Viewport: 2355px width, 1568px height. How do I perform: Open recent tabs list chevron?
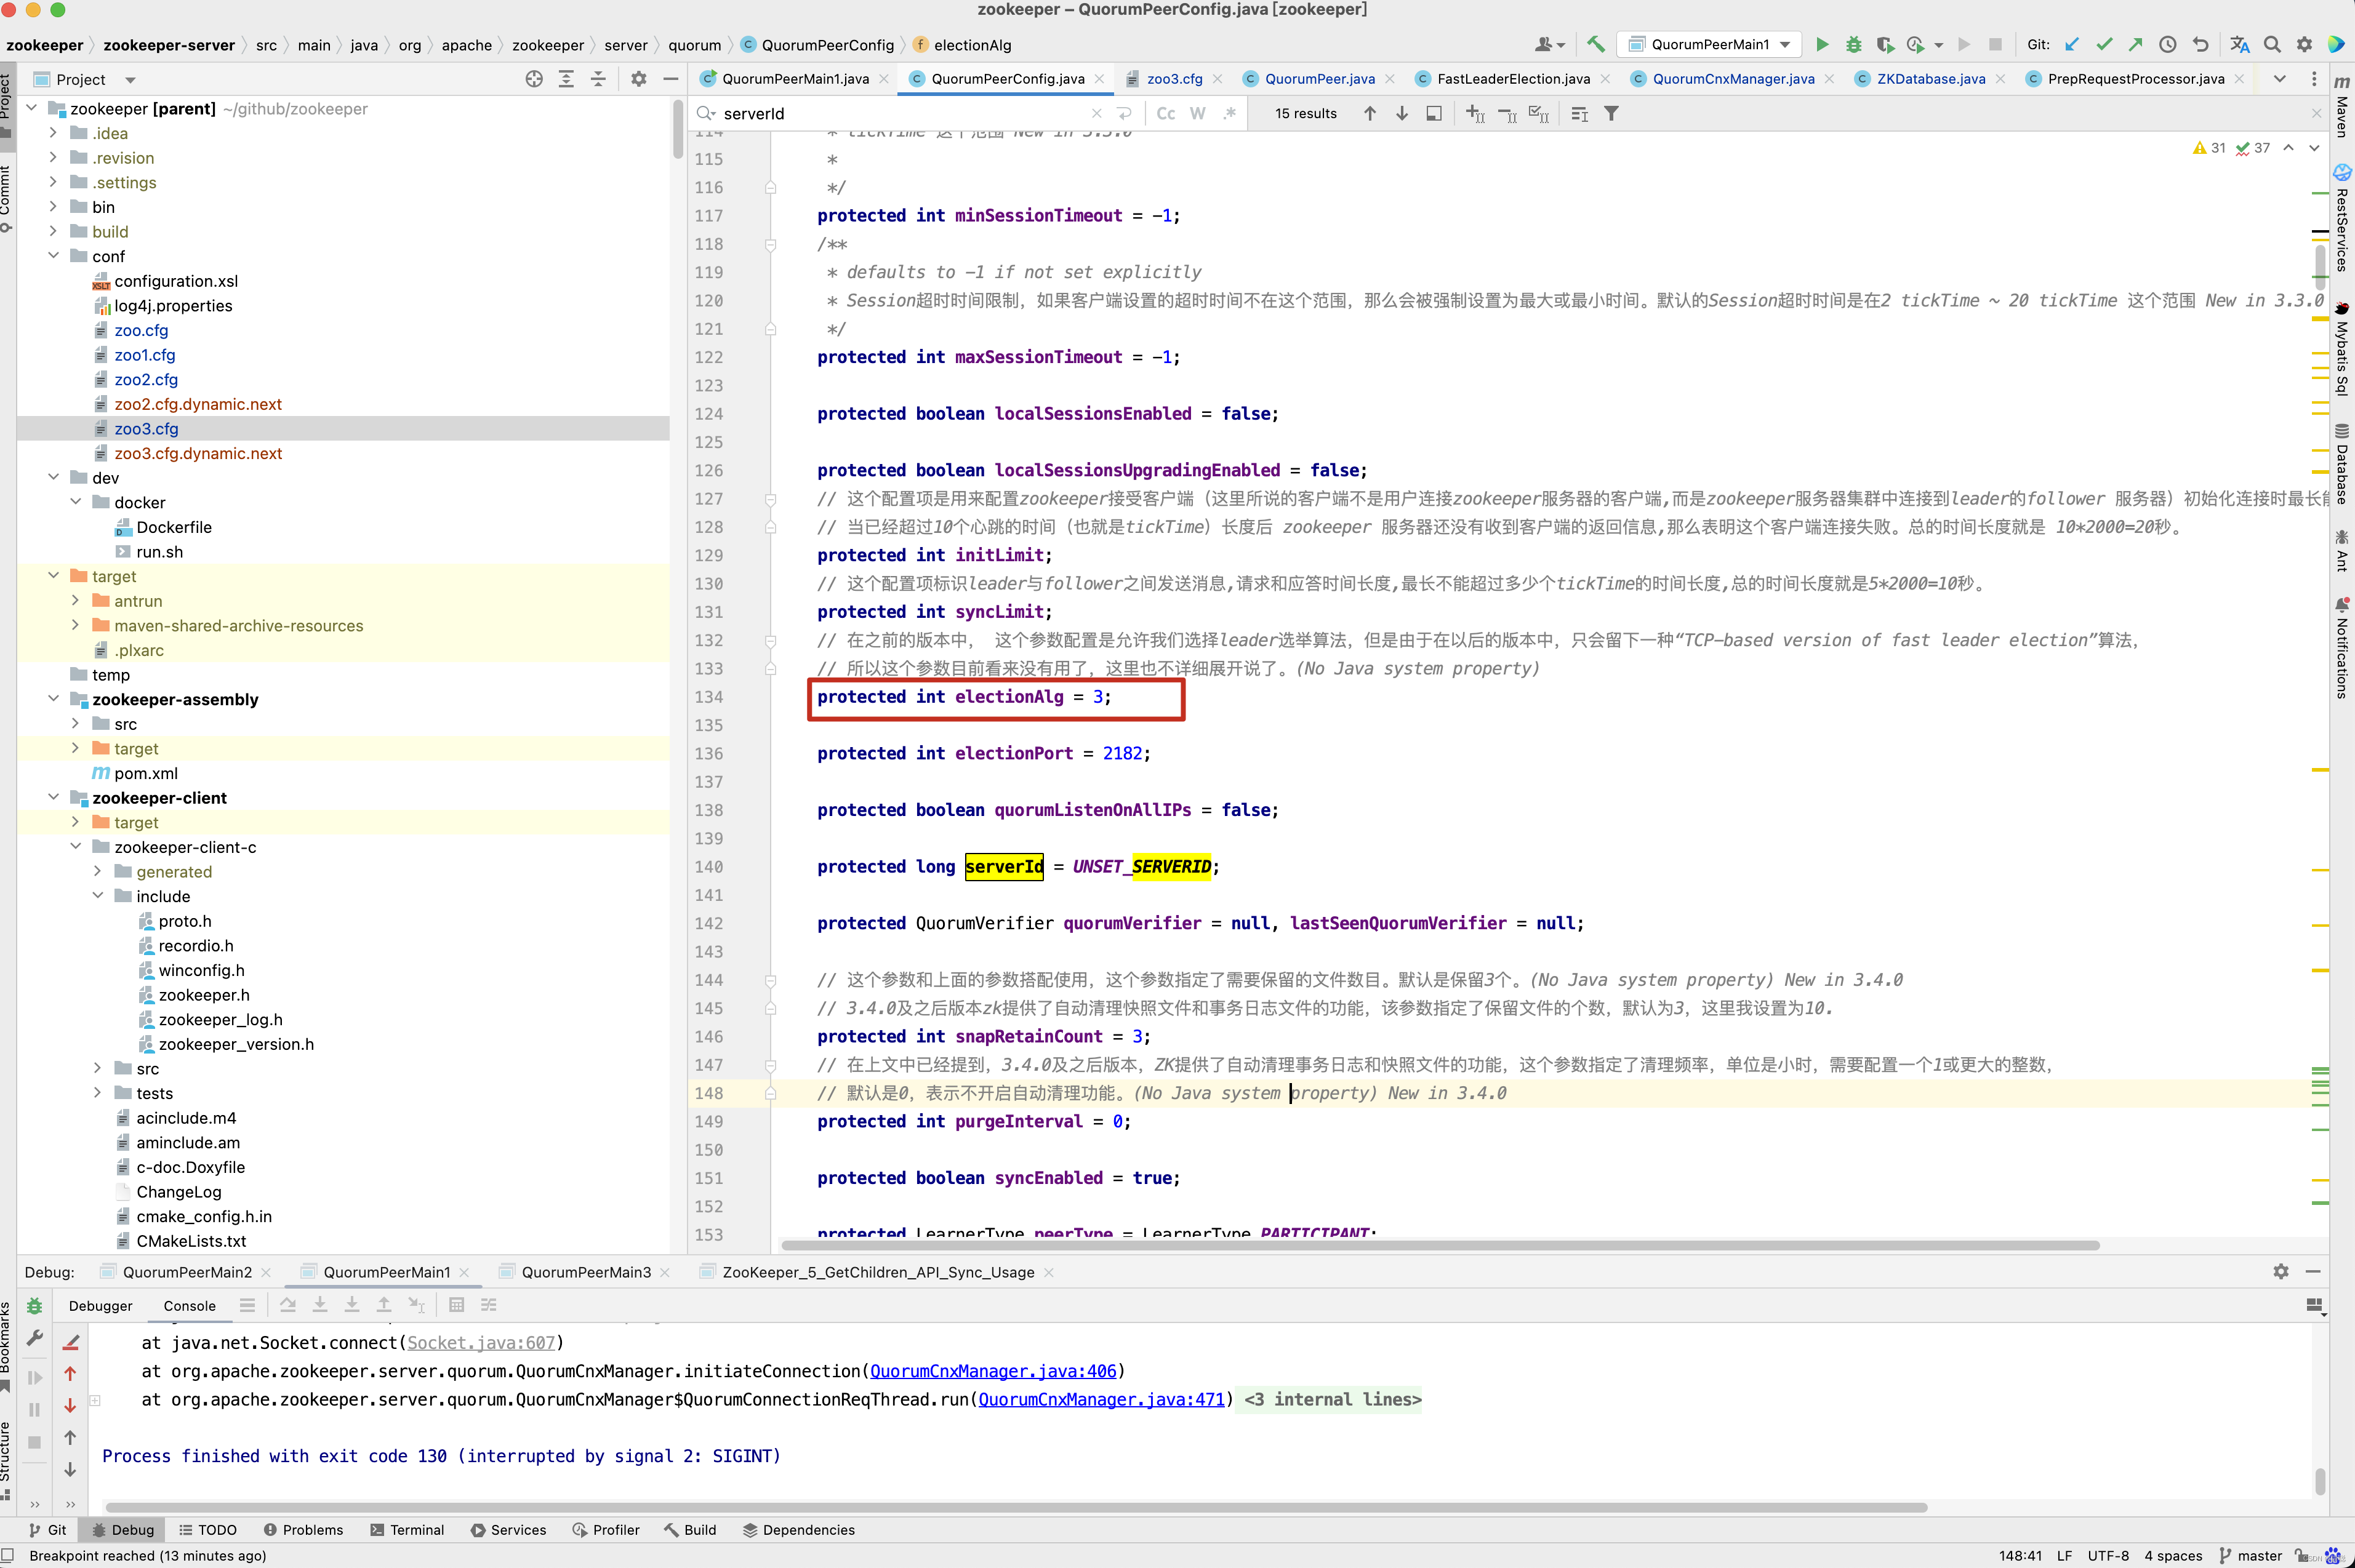coord(2280,79)
